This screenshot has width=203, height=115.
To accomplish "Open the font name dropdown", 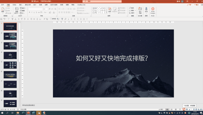I will coord(43,9).
